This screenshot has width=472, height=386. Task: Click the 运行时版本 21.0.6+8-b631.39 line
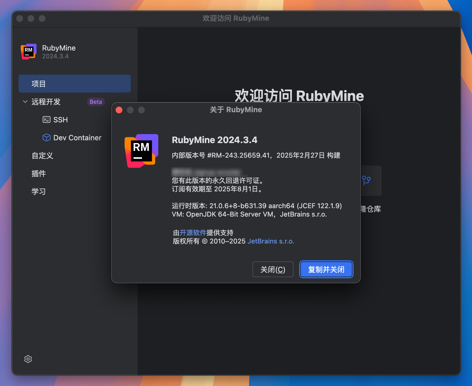pyautogui.click(x=257, y=206)
